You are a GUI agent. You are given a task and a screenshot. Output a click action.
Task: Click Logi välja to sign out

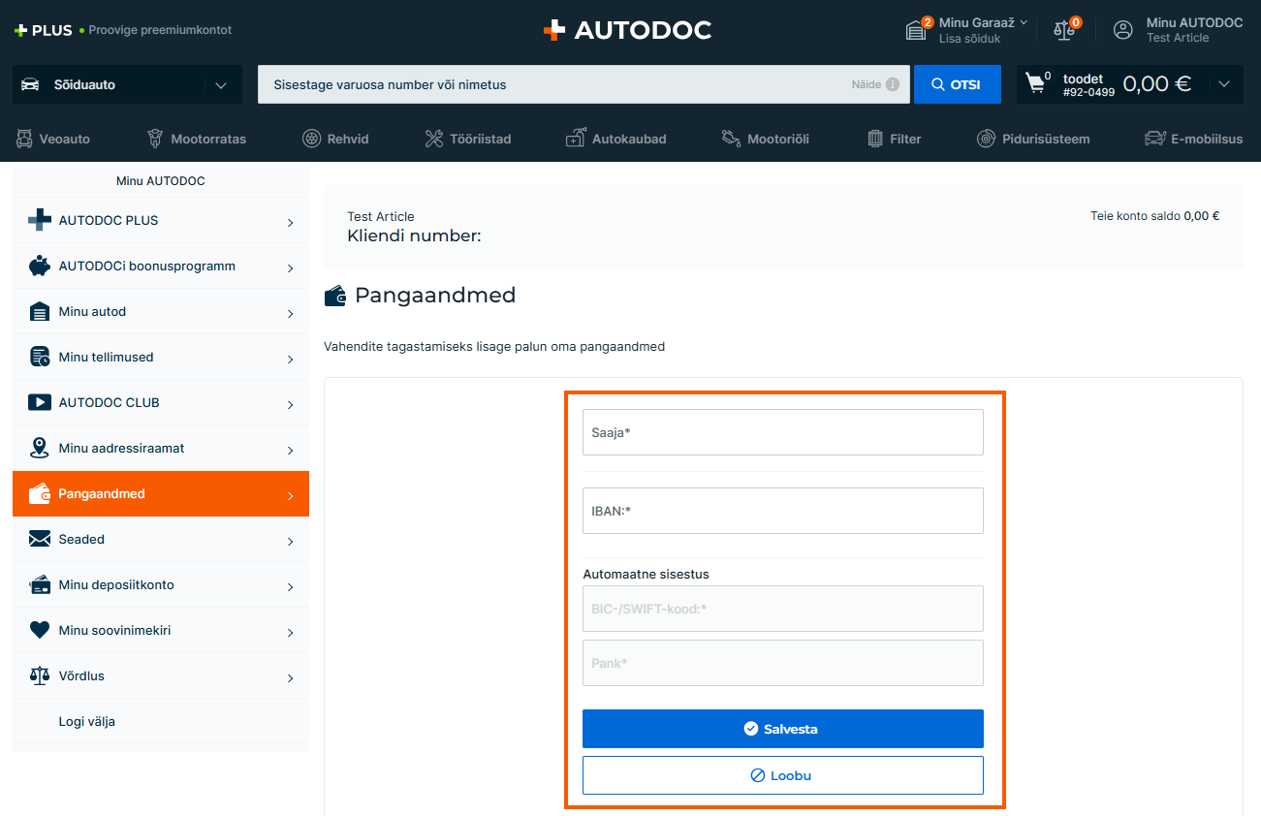pos(87,721)
